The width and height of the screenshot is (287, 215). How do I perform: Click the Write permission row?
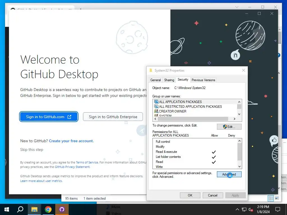[x=195, y=167]
